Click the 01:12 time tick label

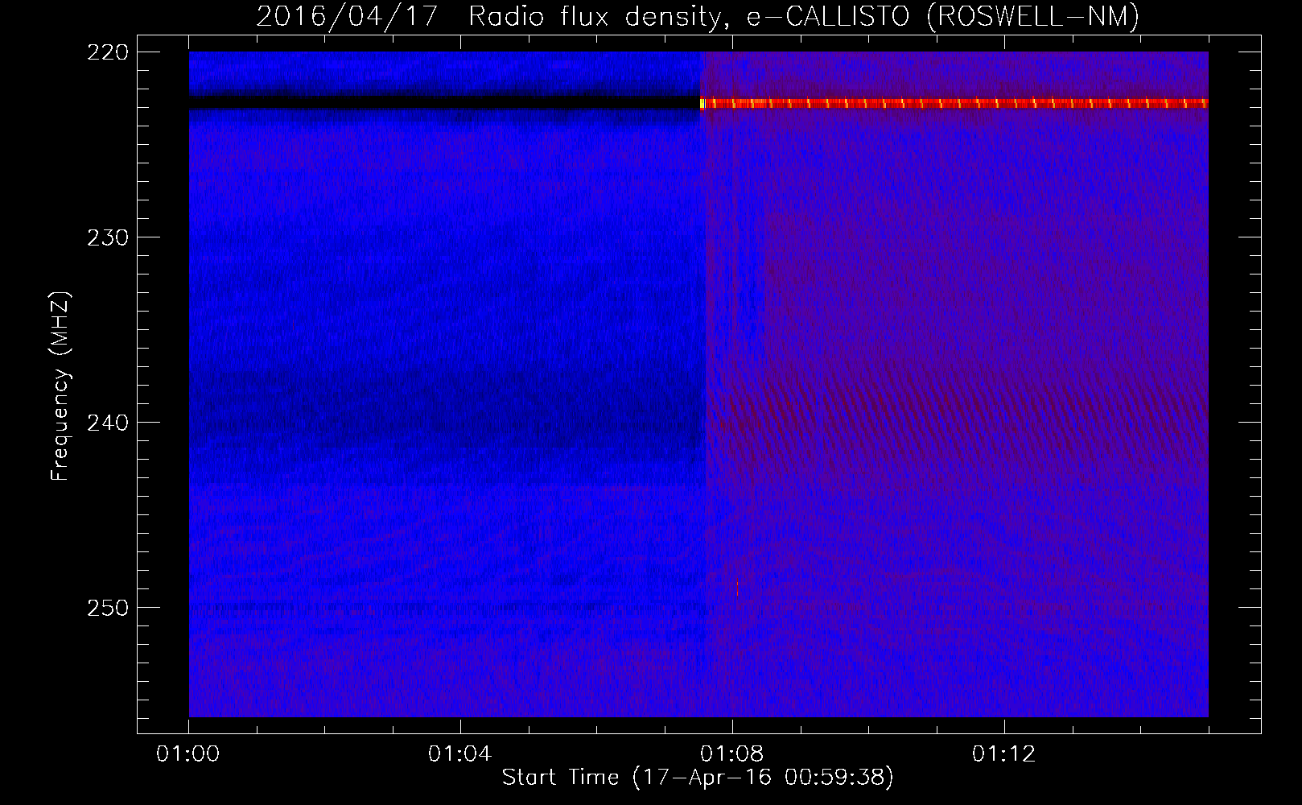pos(1004,754)
